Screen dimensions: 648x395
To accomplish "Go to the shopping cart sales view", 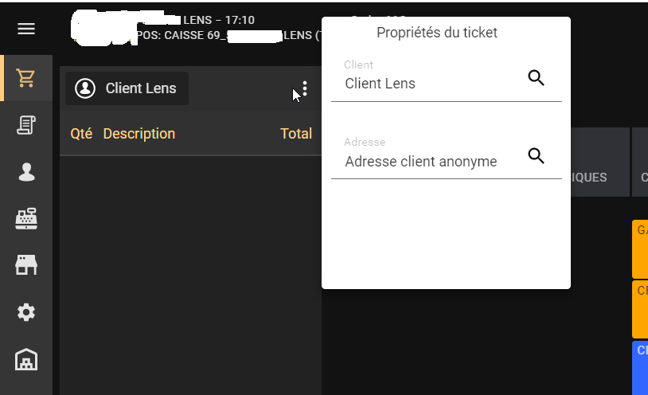I will click(26, 78).
